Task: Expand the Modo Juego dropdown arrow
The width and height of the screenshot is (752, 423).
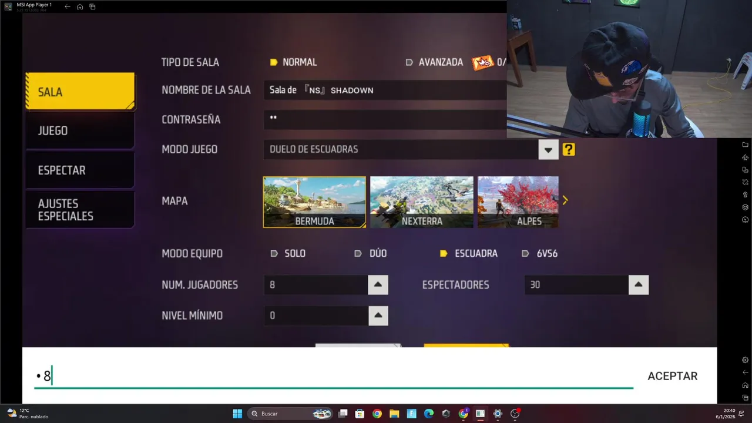Action: 548,149
